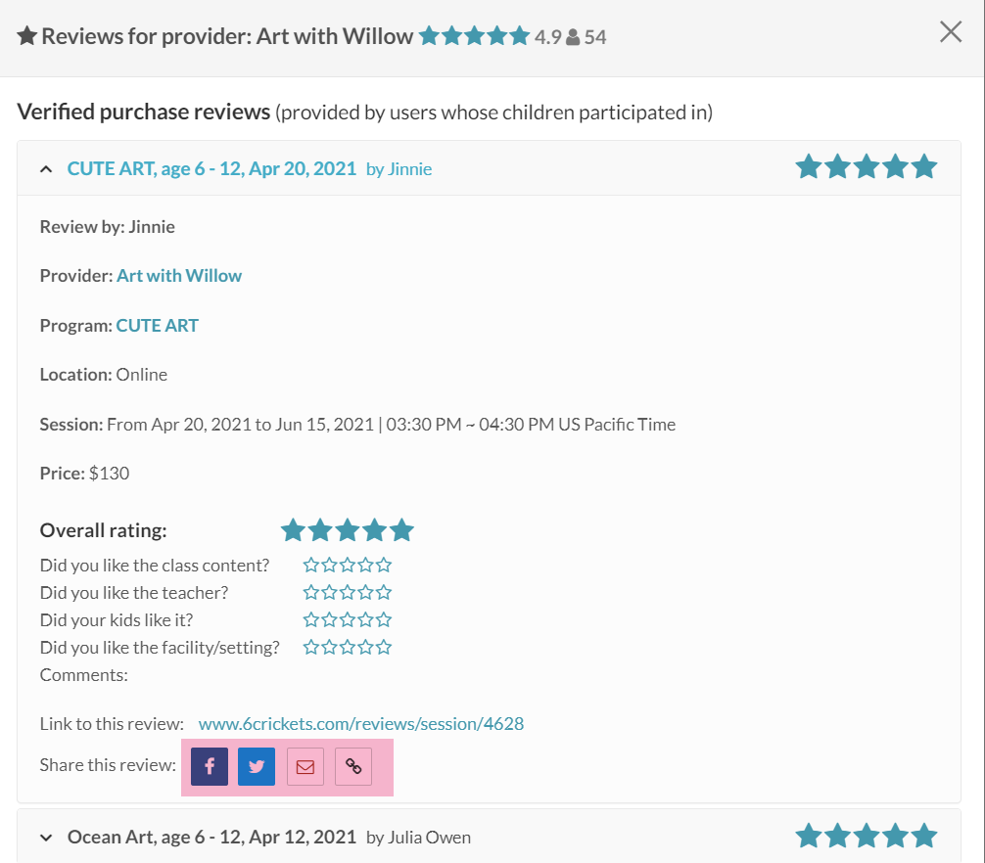This screenshot has width=985, height=863.
Task: Click the Overall rating stars
Action: (347, 530)
